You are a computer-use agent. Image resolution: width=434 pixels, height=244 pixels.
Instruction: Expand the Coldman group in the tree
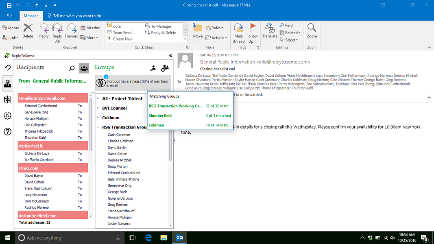98,117
